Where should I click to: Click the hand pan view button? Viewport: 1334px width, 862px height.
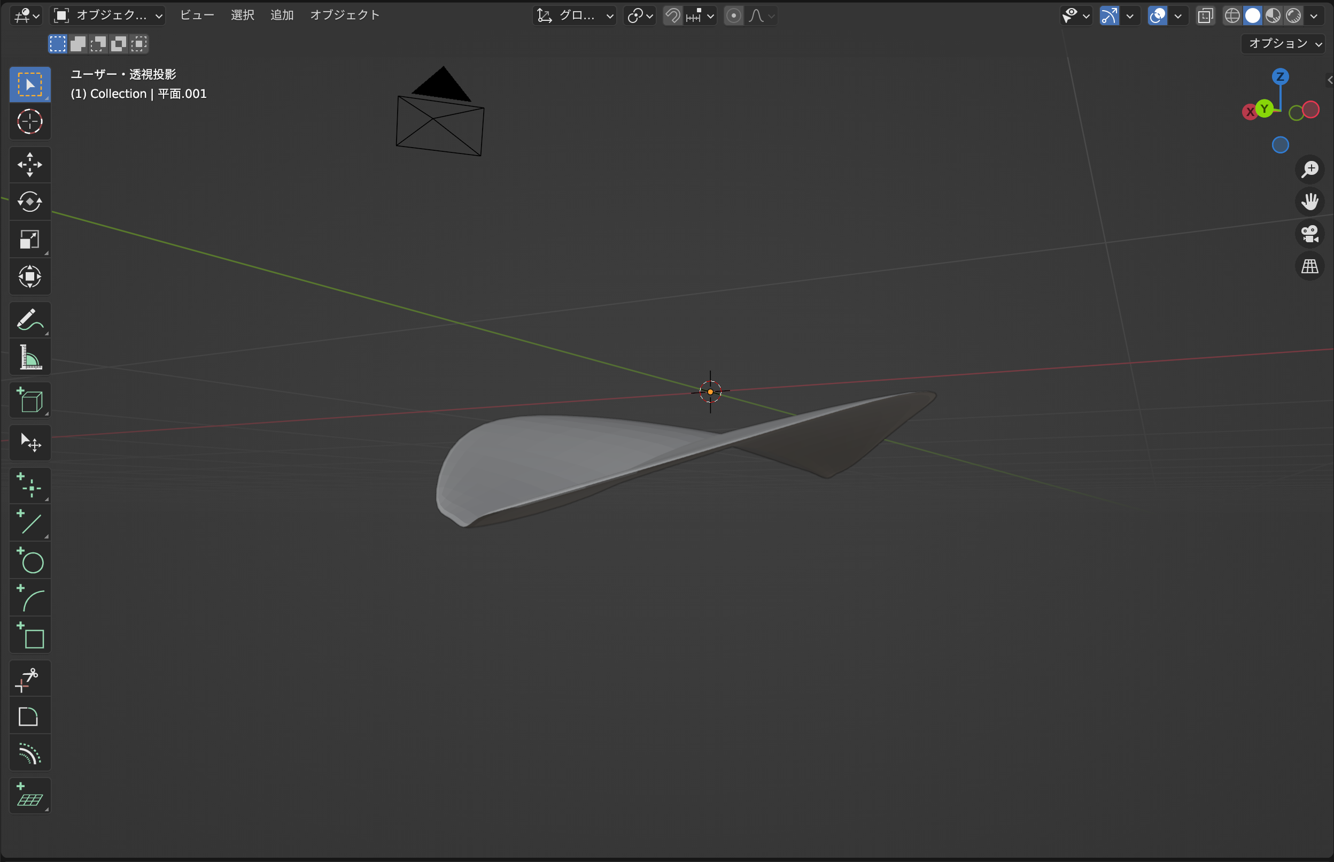pyautogui.click(x=1309, y=202)
